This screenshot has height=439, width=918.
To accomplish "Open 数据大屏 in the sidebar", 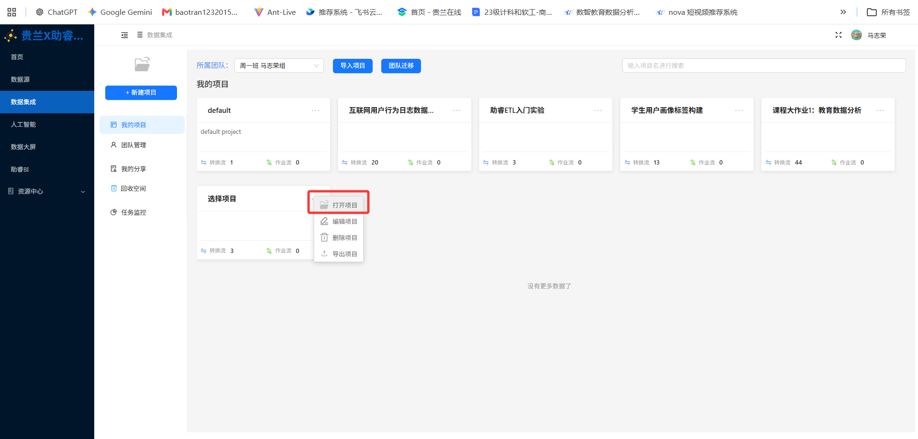I will tap(47, 147).
